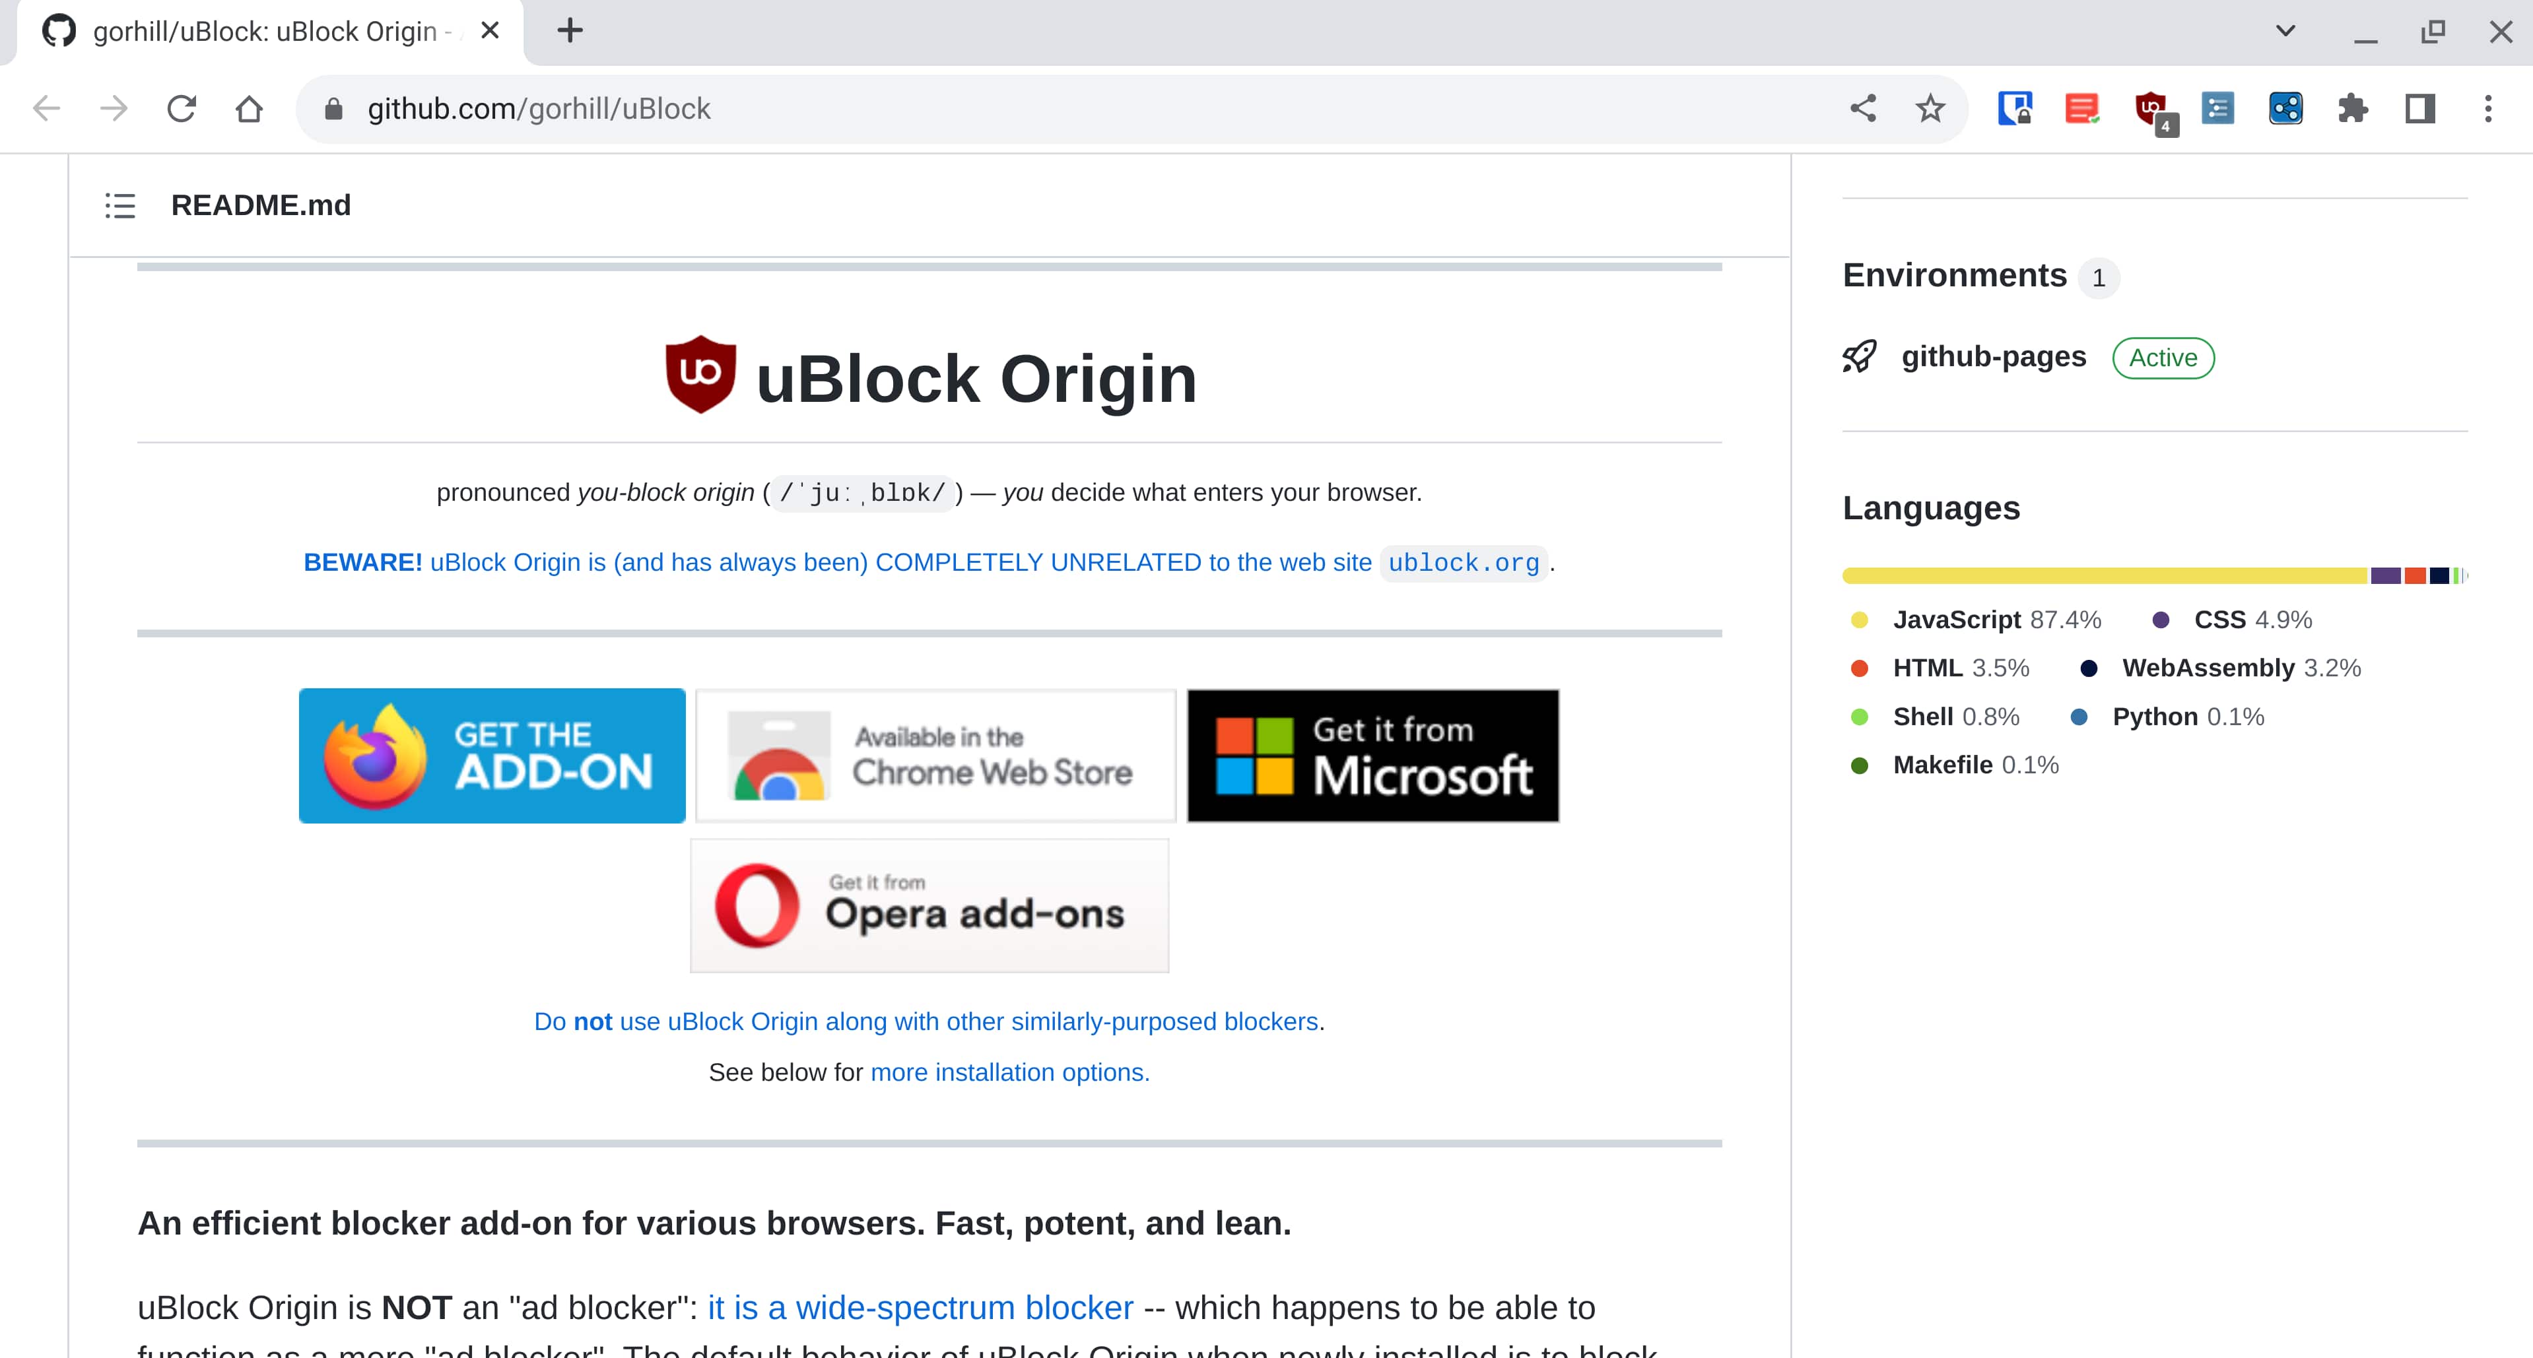Screen dimensions: 2533x1358
Task: Click the HTML red language bar segment
Action: [x=2415, y=576]
